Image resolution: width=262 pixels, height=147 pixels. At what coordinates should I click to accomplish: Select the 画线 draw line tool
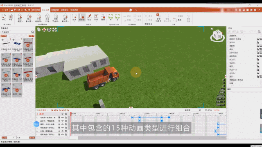[x=177, y=20]
